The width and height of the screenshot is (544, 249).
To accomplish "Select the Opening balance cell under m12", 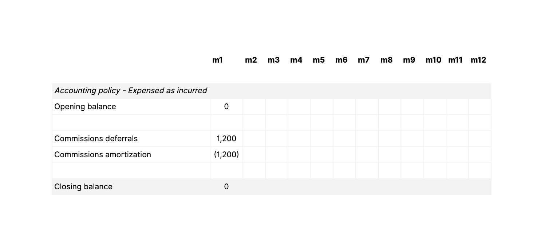I will pos(480,107).
